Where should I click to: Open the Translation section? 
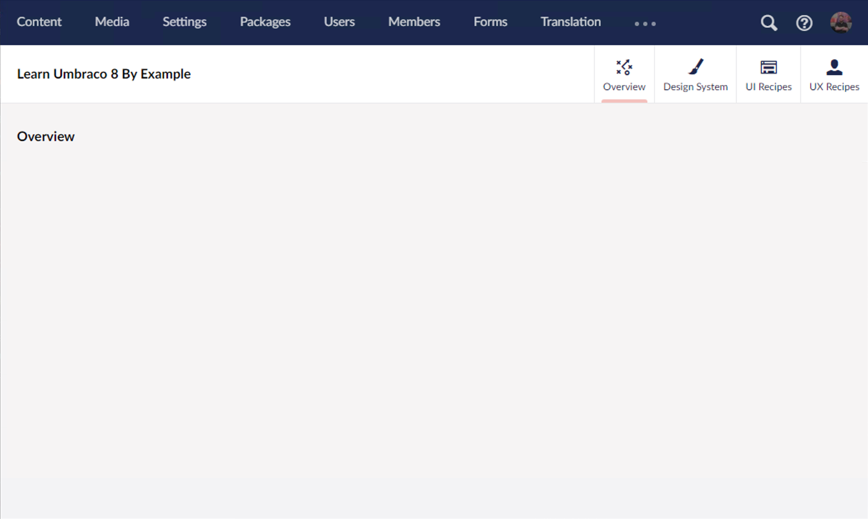coord(571,22)
